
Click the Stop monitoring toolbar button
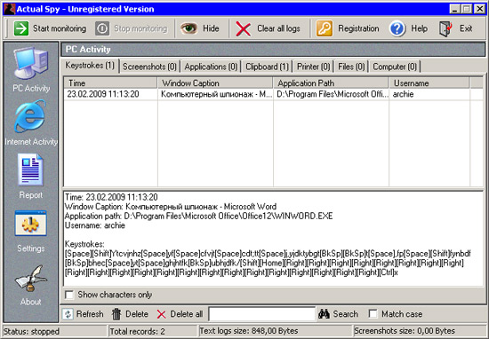coord(131,28)
